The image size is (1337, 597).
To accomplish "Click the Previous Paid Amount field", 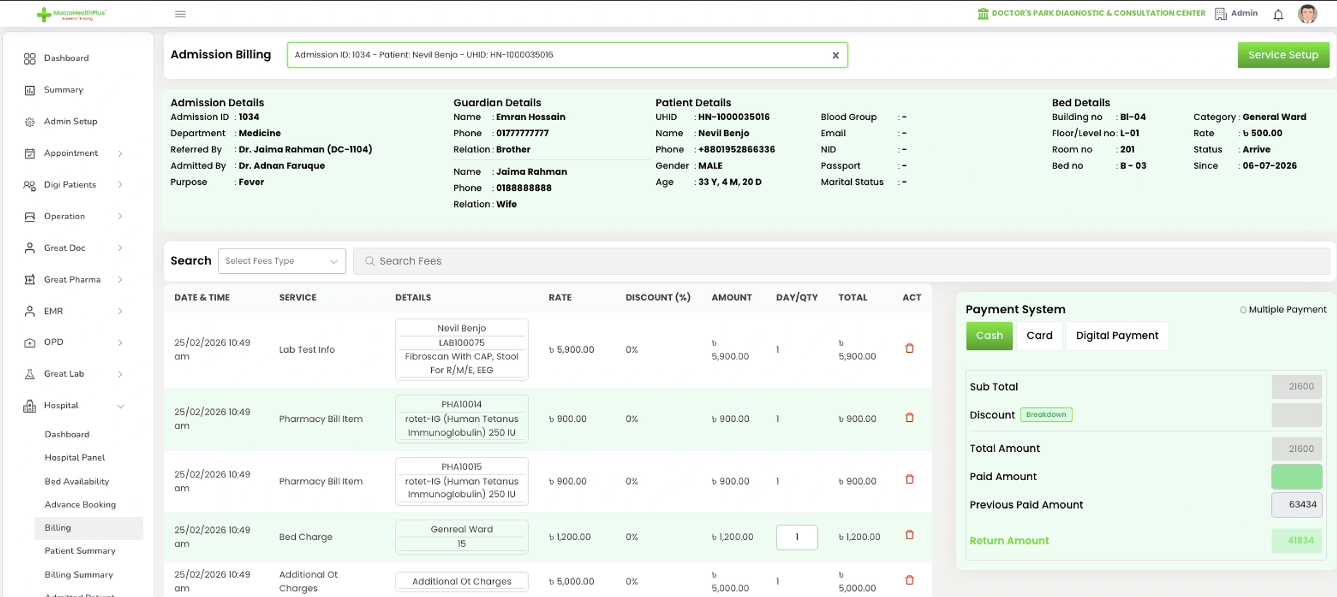I will pos(1296,505).
